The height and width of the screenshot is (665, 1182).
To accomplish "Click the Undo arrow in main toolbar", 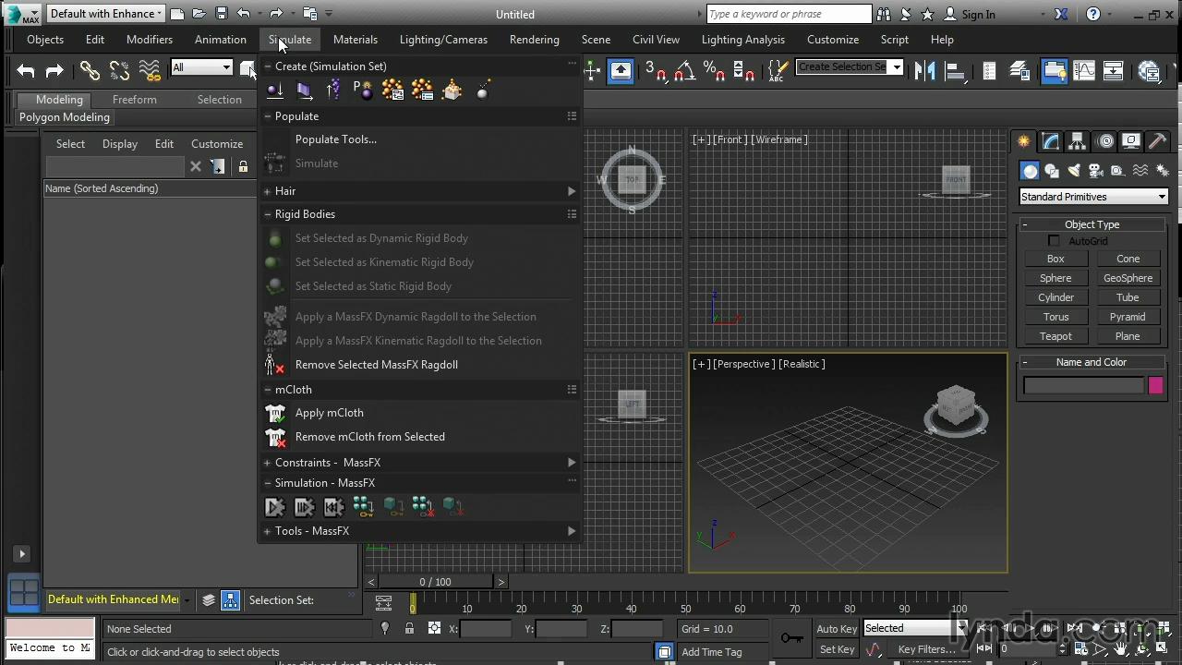I will [26, 71].
